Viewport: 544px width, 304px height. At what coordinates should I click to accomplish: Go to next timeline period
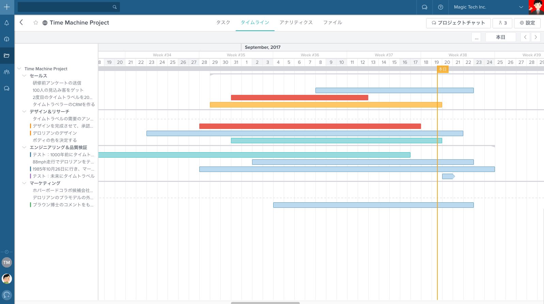point(535,37)
